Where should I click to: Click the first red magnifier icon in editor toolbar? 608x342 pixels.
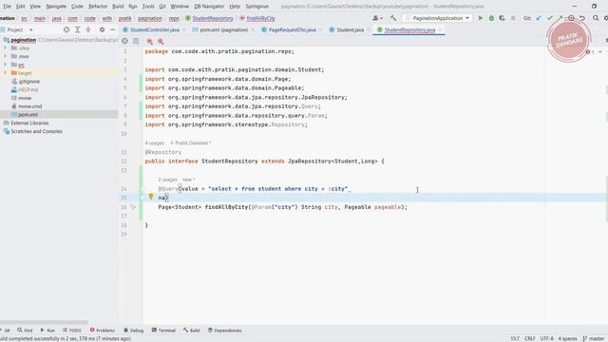click(x=150, y=41)
